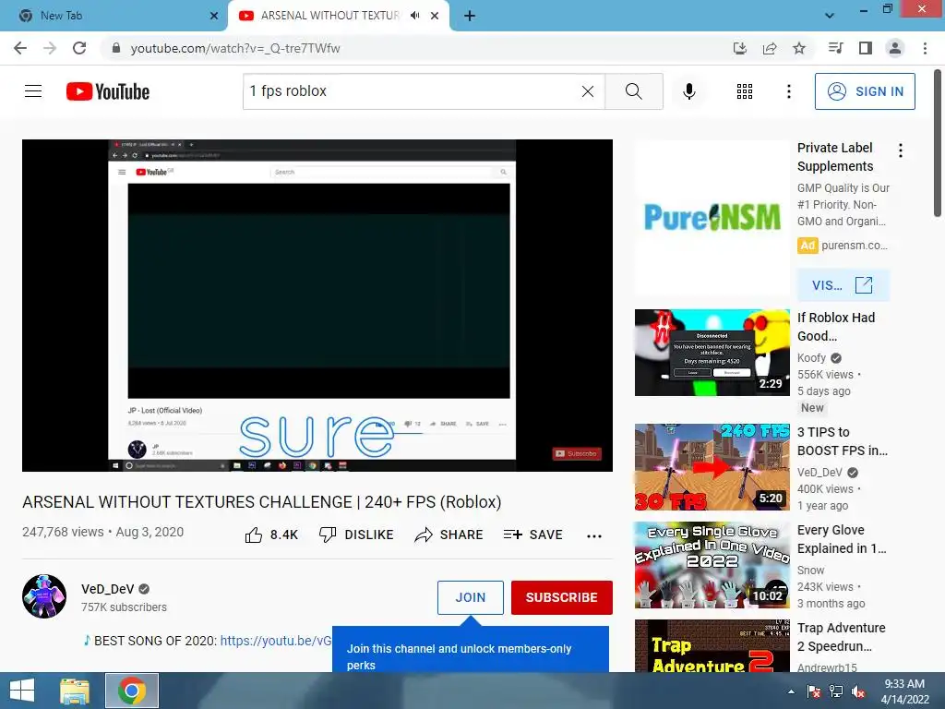
Task: Open the YouTube apps grid
Action: point(745,91)
